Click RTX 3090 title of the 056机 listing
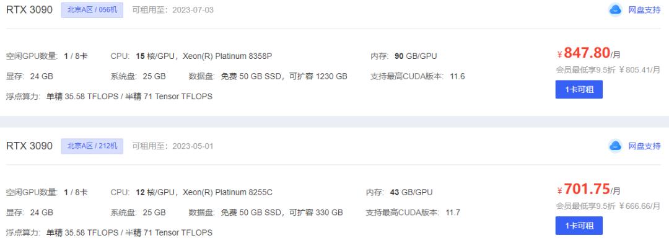The image size is (669, 251). coord(29,10)
